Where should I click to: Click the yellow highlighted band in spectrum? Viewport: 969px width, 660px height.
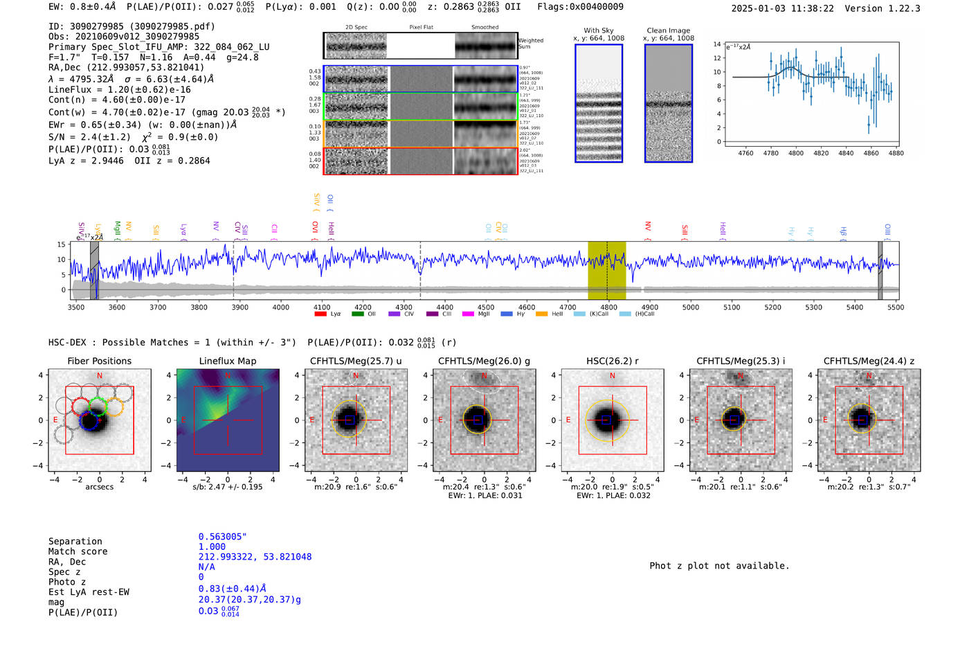tap(607, 271)
